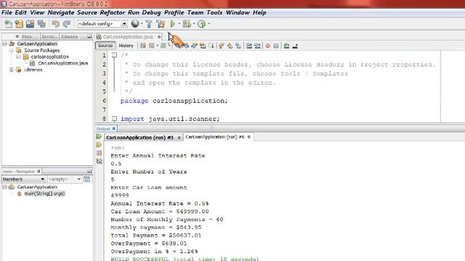Click the Debug Project toolbar icon
This screenshot has height=261, width=465.
point(187,24)
